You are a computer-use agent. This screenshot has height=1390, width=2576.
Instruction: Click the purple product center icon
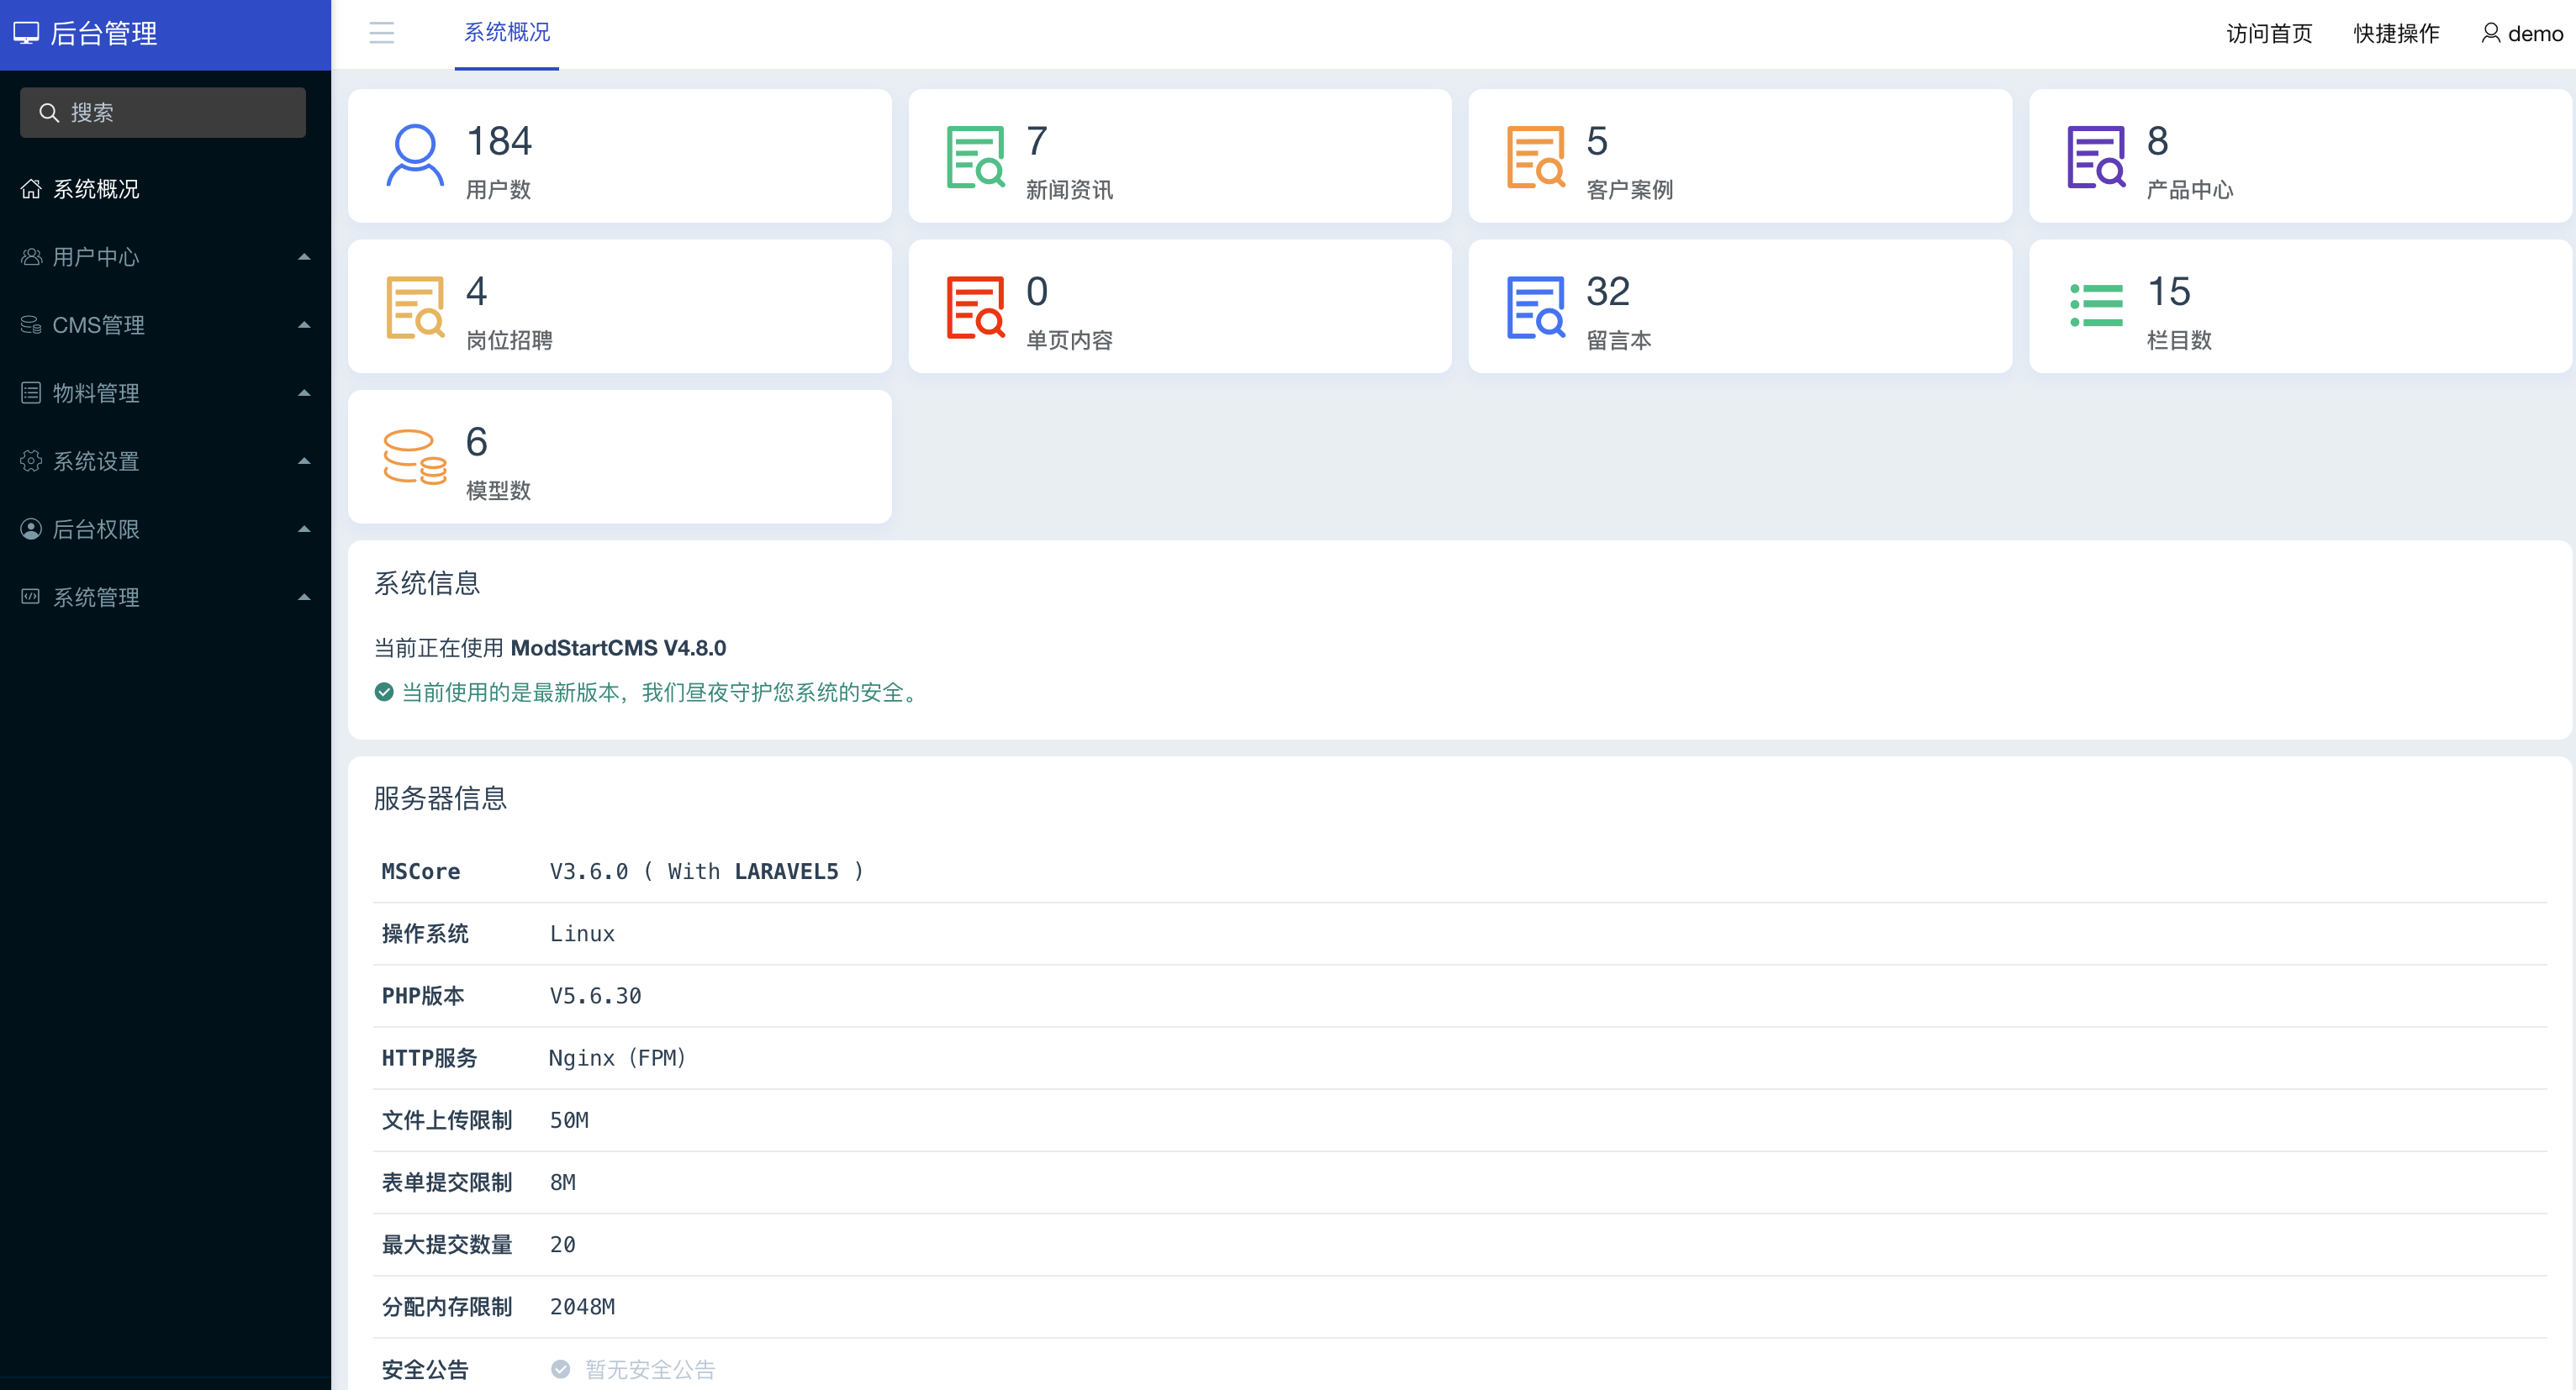click(2095, 157)
